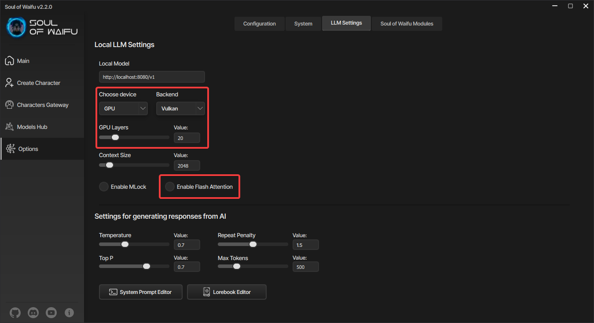The width and height of the screenshot is (594, 323).
Task: Minimize the Soul of Waifu window
Action: tap(554, 6)
